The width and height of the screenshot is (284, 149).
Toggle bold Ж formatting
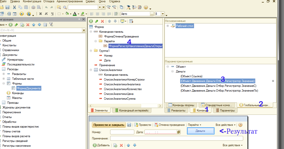(x=40, y=14)
